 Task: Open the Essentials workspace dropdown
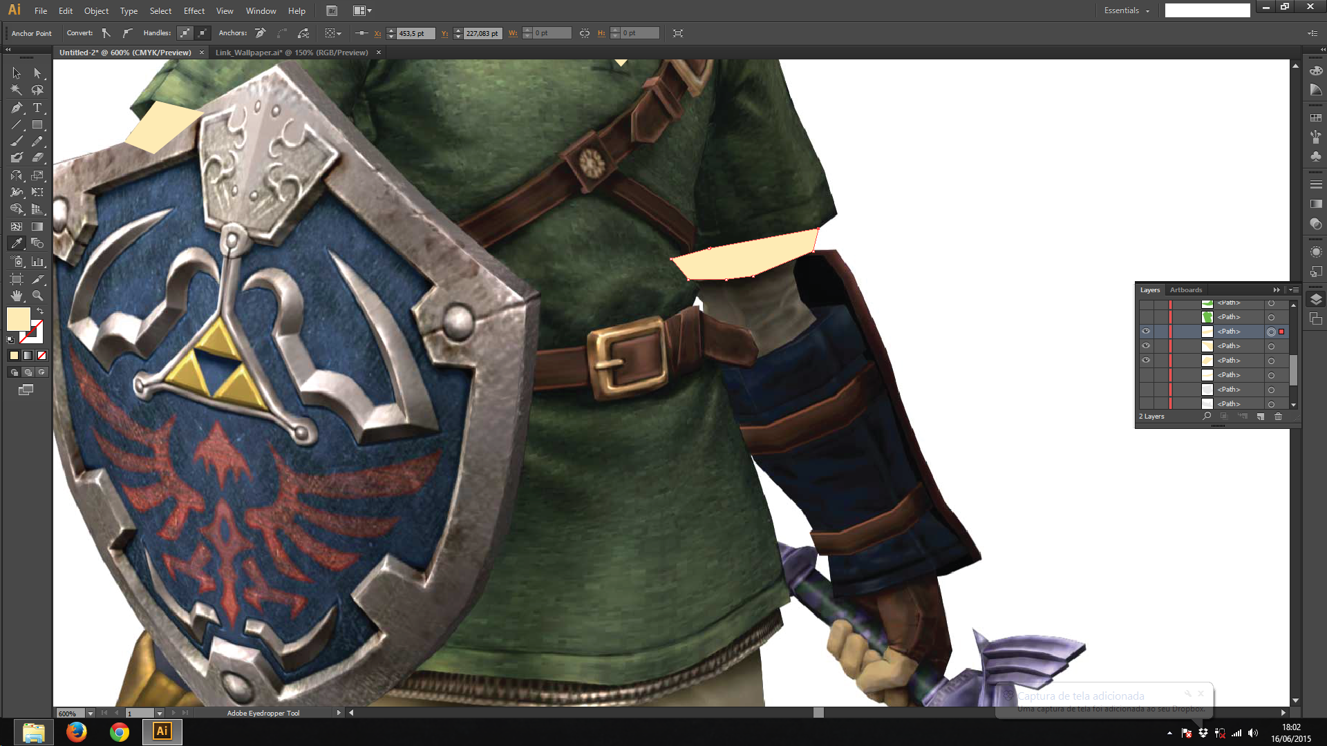pos(1127,10)
